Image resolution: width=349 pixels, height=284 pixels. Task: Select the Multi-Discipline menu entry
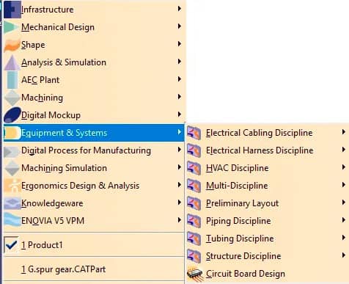point(267,186)
